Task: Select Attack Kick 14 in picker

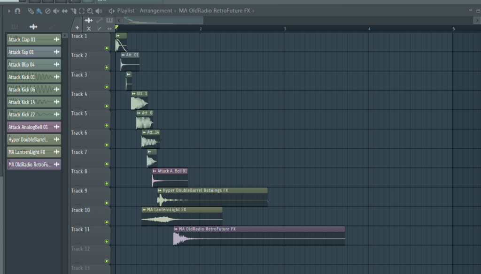Action: 34,102
